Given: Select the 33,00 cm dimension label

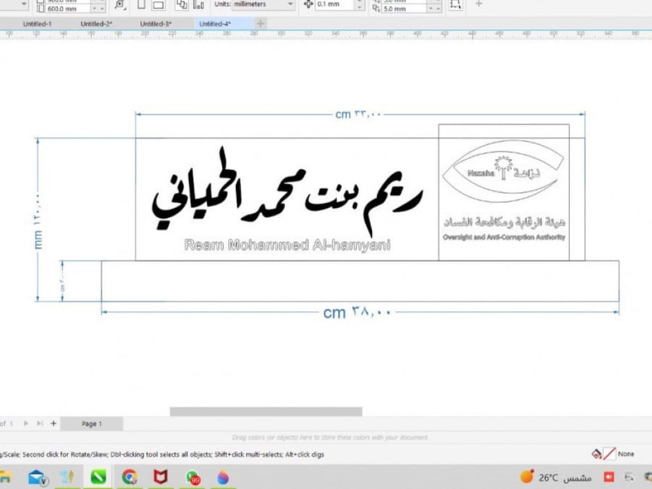Looking at the screenshot, I should tap(358, 114).
